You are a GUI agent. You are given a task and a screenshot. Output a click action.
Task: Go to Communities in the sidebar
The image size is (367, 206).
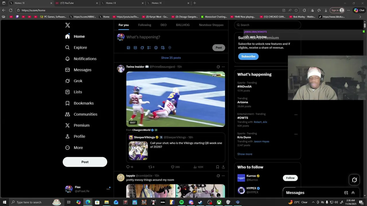pyautogui.click(x=81, y=114)
